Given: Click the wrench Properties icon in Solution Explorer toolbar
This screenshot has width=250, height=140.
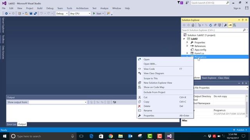Looking at the screenshot, I should (x=225, y=25).
